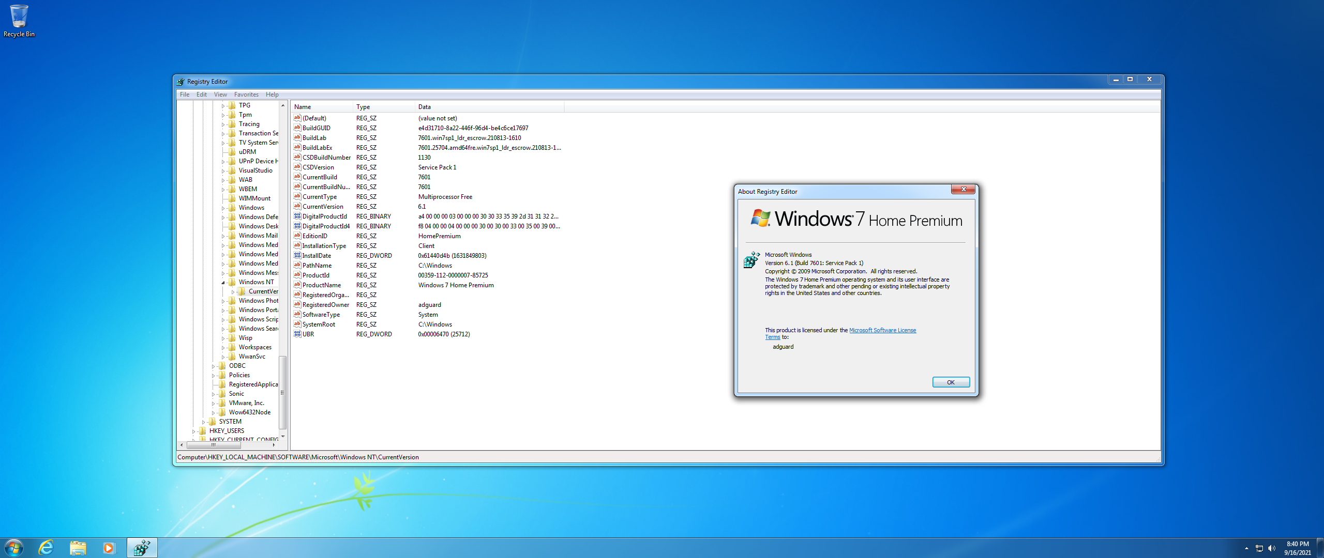The image size is (1324, 558).
Task: Click the ODBC folder icon
Action: pyautogui.click(x=222, y=366)
